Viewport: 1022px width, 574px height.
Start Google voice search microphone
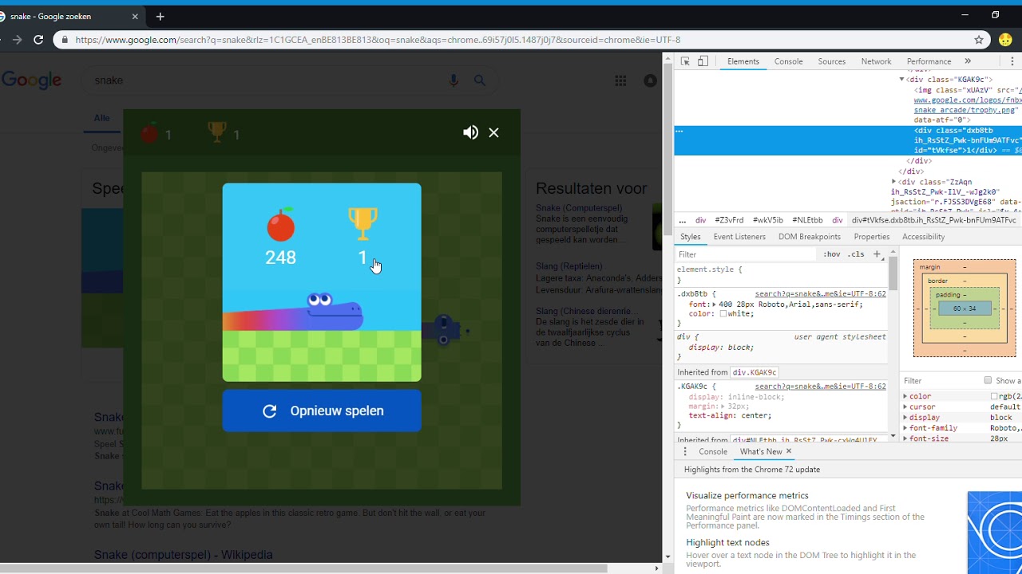click(454, 81)
